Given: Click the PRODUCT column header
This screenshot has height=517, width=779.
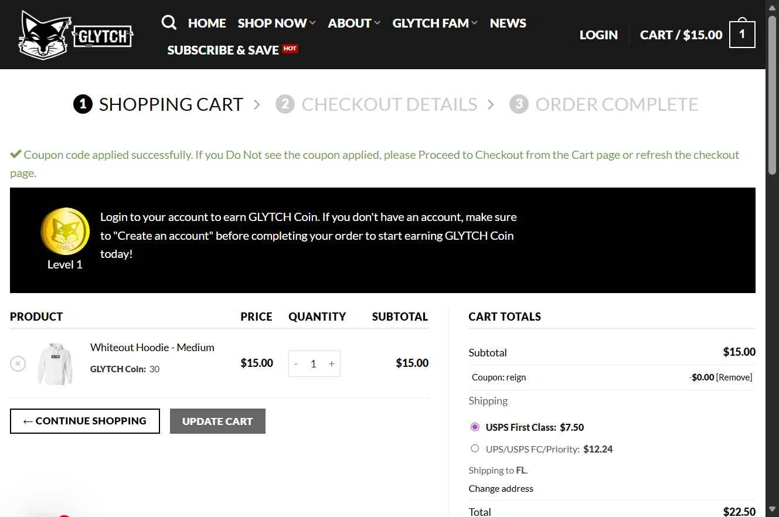Looking at the screenshot, I should [x=36, y=317].
